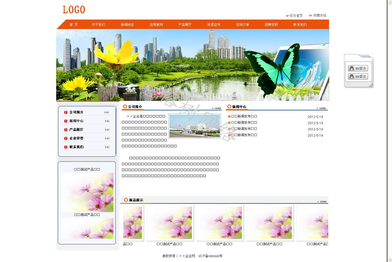Click the orange circle icon of 新闻中心 section heading
The width and height of the screenshot is (392, 262).
(x=229, y=107)
